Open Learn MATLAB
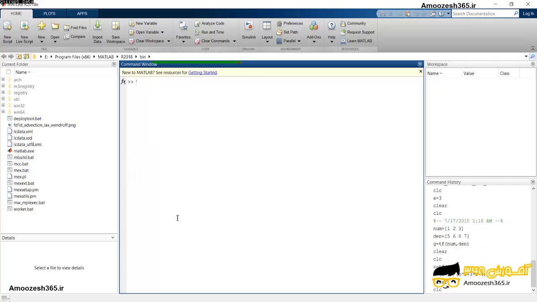The image size is (537, 302). coord(356,41)
